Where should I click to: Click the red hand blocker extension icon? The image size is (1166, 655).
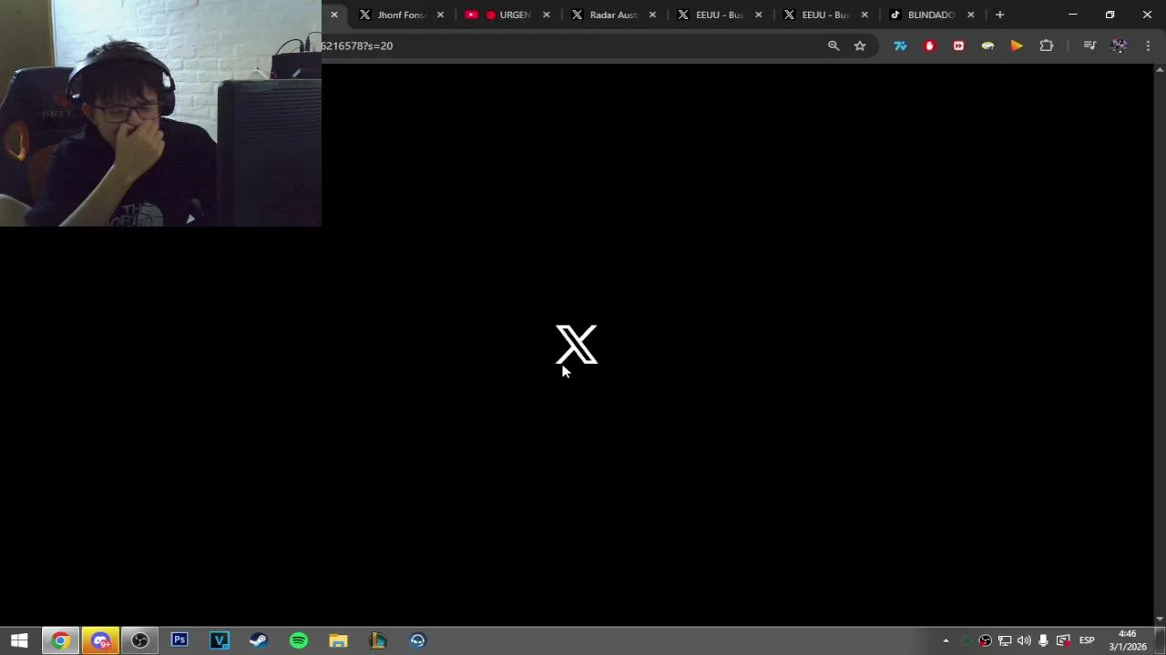click(x=929, y=45)
